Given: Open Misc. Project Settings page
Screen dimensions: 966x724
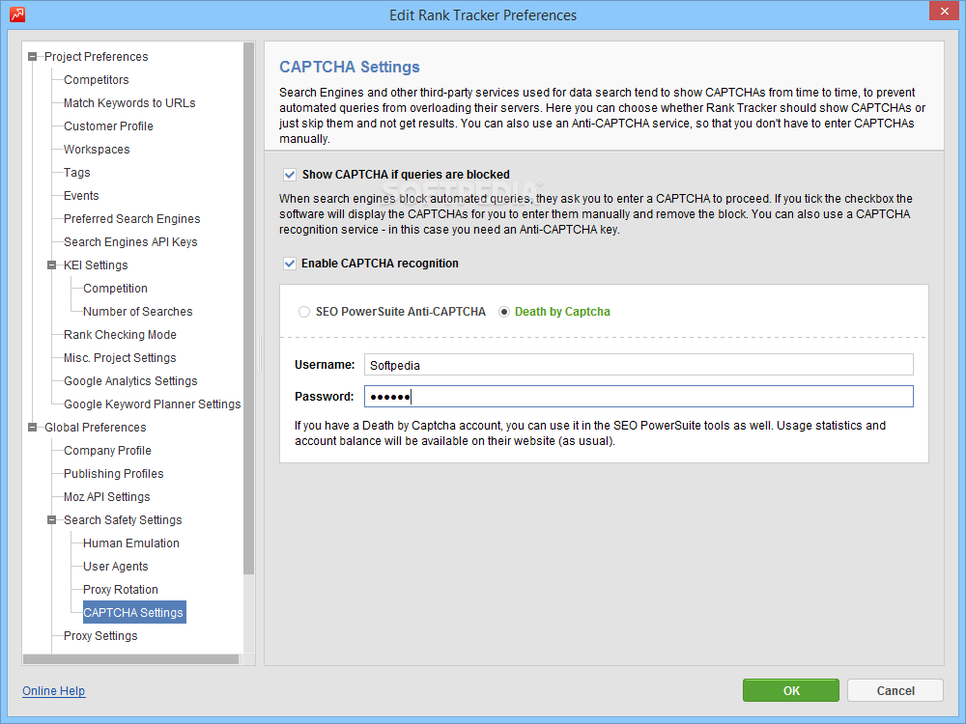Looking at the screenshot, I should point(120,358).
